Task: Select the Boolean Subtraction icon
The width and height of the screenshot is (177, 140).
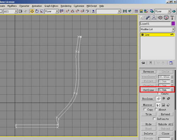Action: point(164,99)
